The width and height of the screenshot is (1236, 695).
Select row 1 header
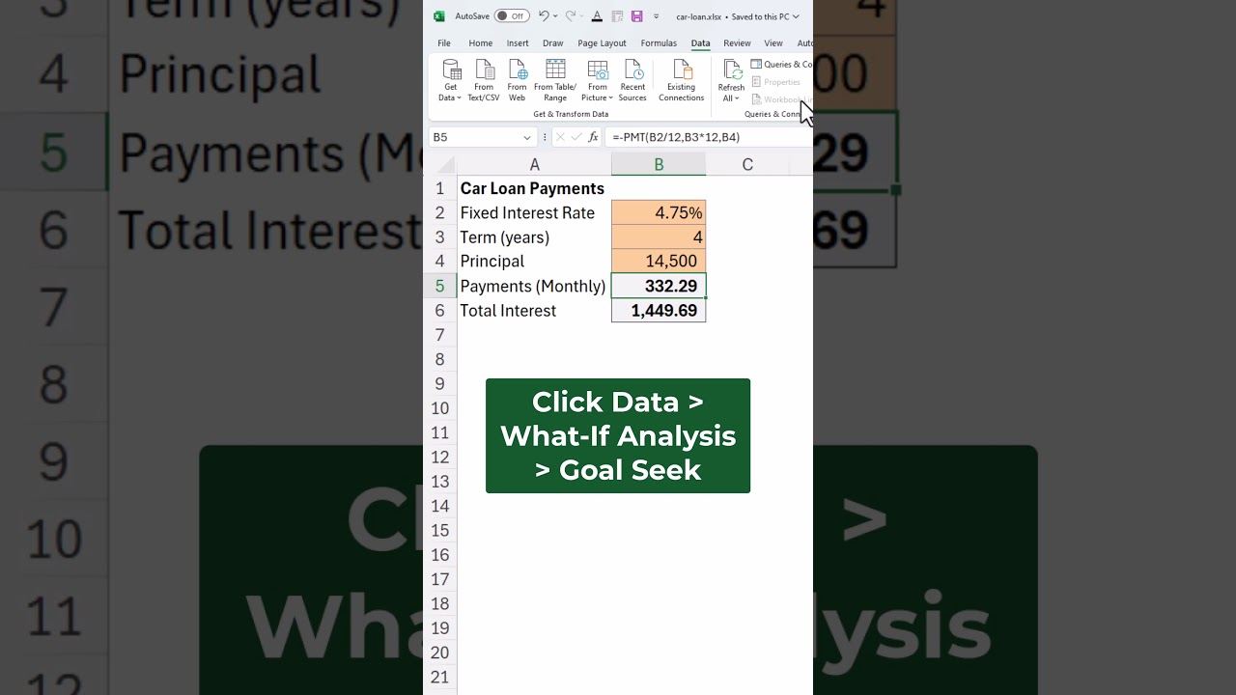click(x=440, y=188)
